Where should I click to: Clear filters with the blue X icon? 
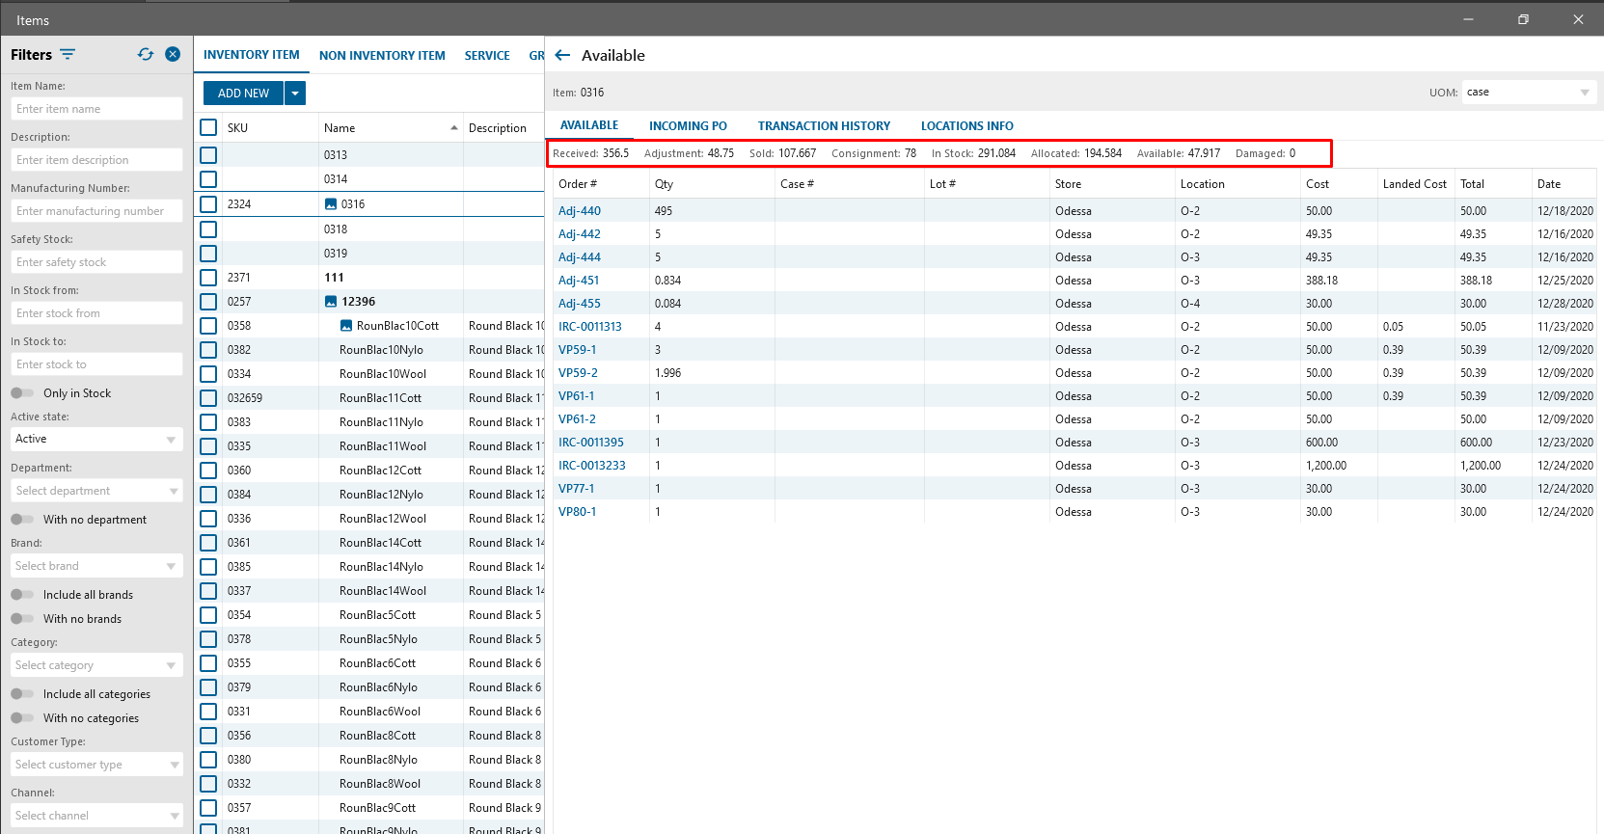173,54
